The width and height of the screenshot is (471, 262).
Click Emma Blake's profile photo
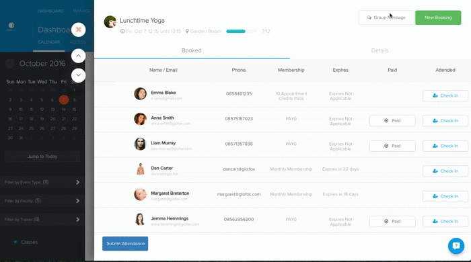(x=140, y=94)
